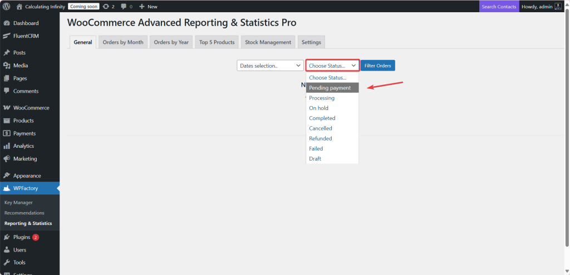Image resolution: width=570 pixels, height=275 pixels.
Task: Switch to the Settings tab
Action: (x=311, y=42)
